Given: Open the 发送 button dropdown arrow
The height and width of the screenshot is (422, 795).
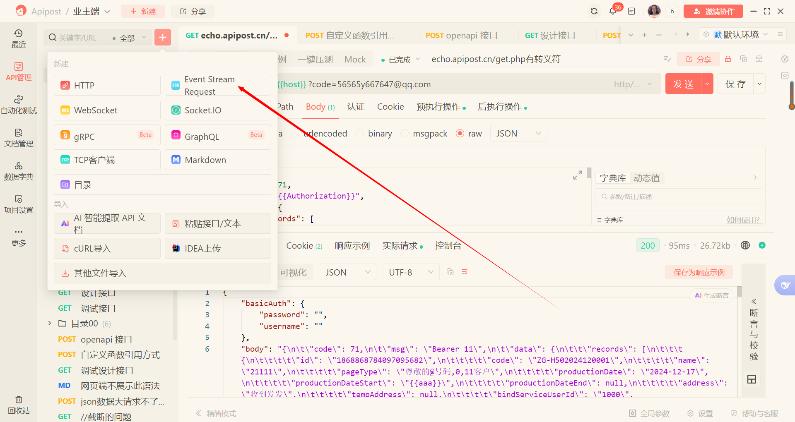Looking at the screenshot, I should point(707,84).
